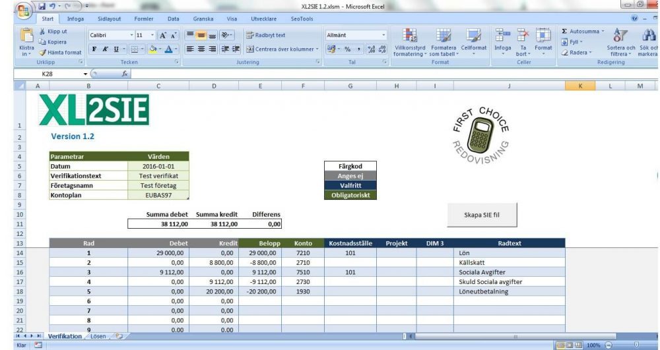Switch to SeoTools ribbon tab
The width and height of the screenshot is (660, 350).
click(302, 19)
